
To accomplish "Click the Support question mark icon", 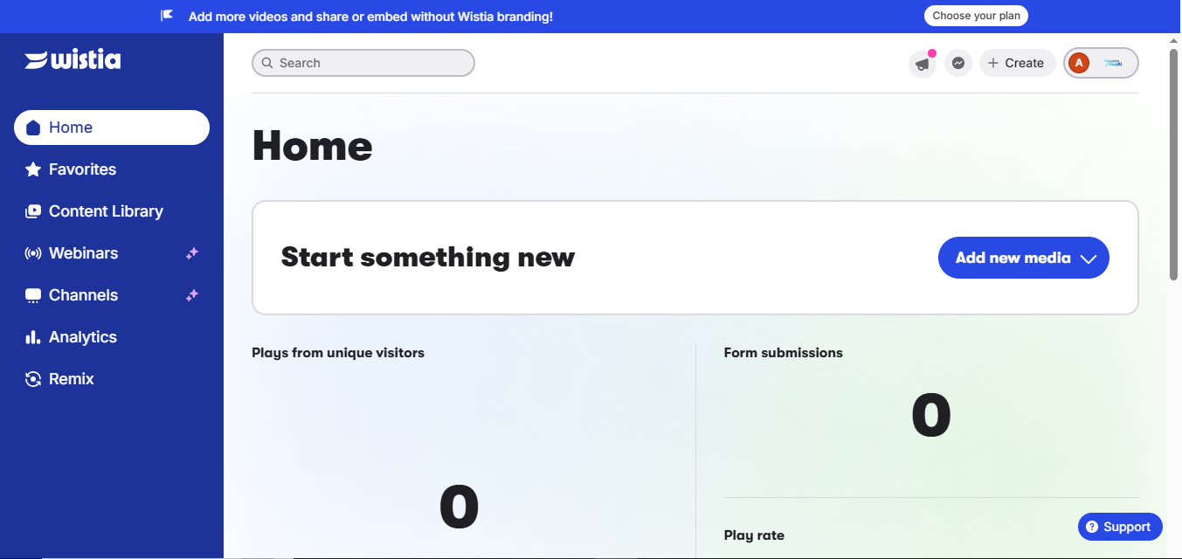I will (x=1091, y=527).
